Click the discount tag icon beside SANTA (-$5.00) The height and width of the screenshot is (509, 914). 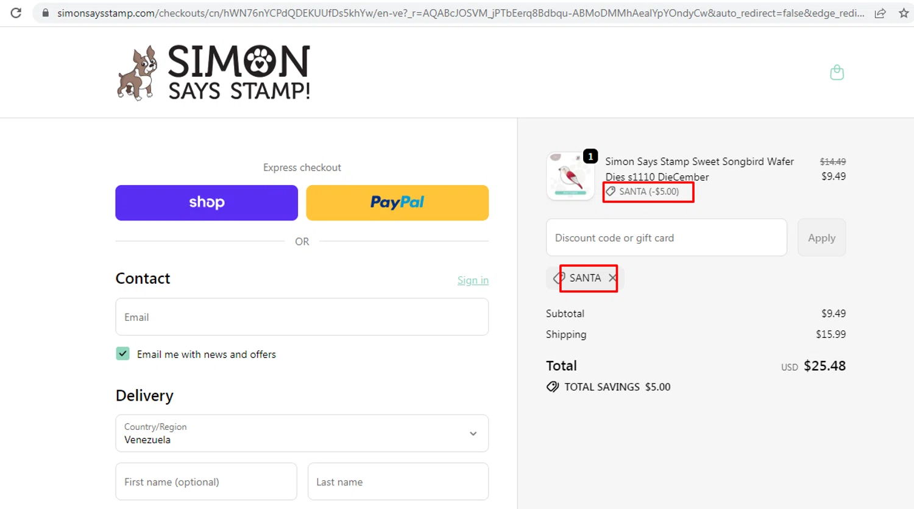pos(611,191)
